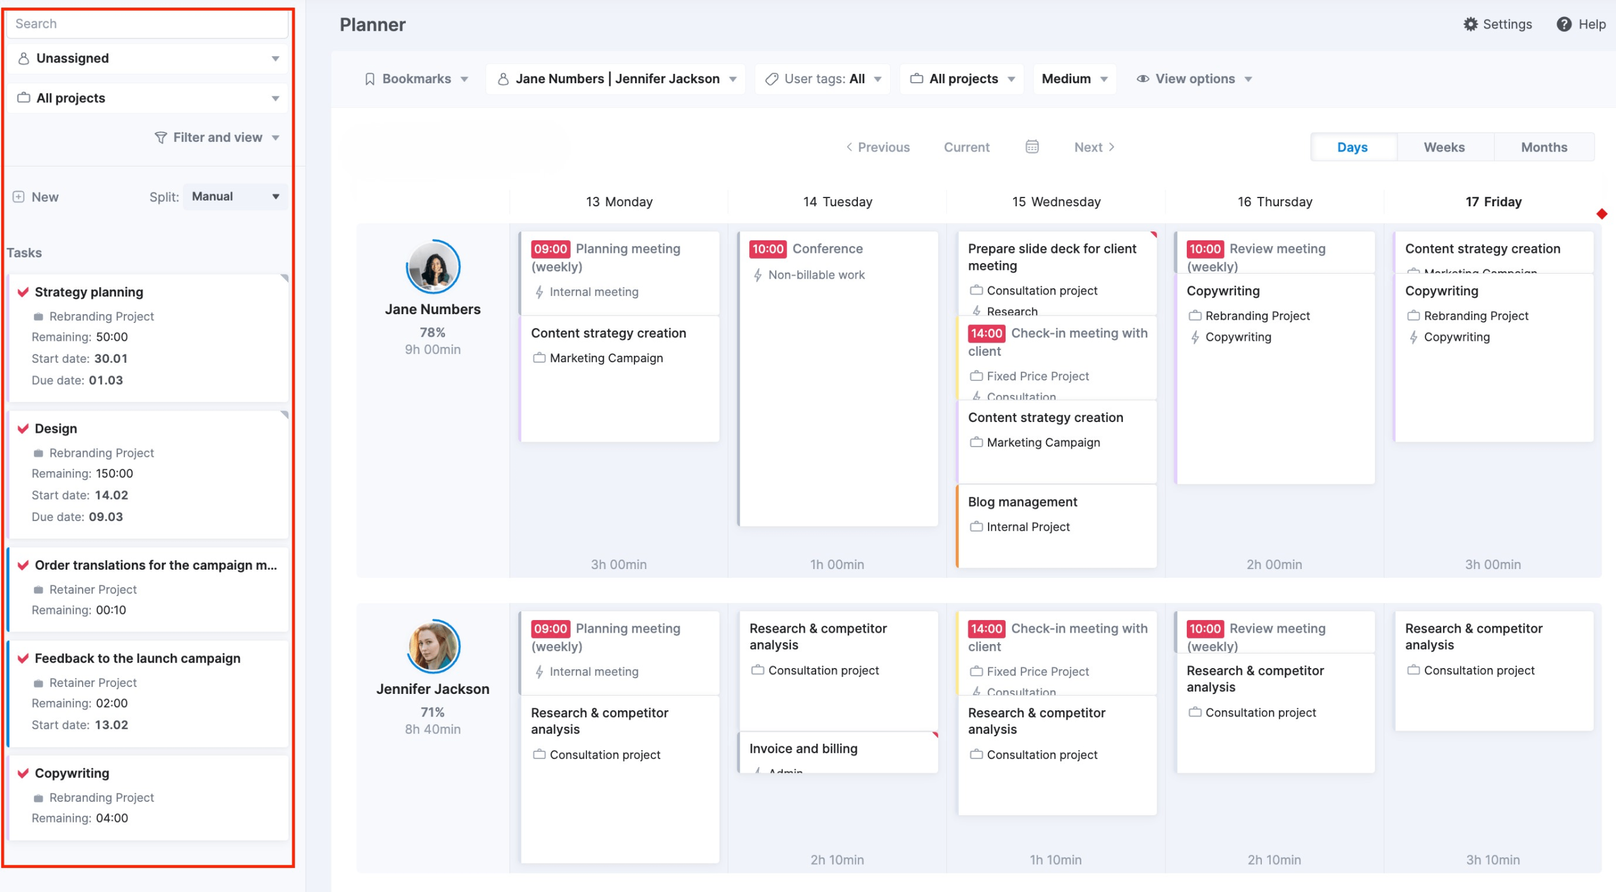
Task: Click the Bookmarks ribbon icon
Action: pyautogui.click(x=370, y=79)
